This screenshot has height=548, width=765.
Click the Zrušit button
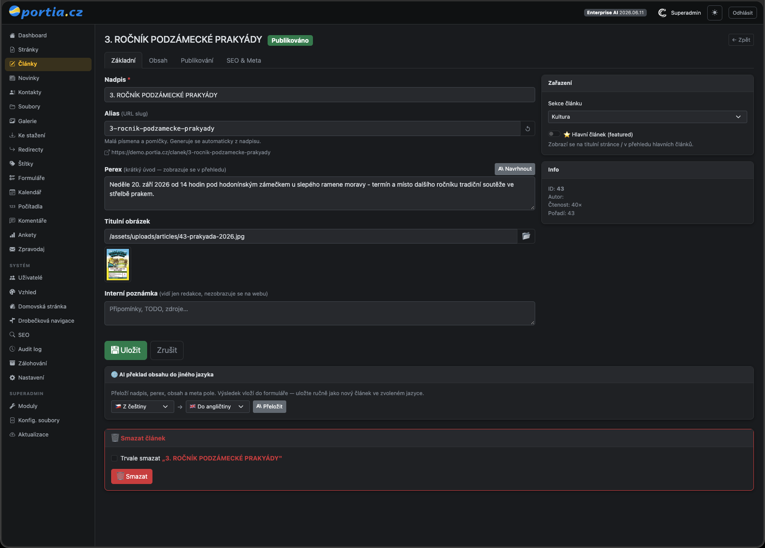click(167, 350)
